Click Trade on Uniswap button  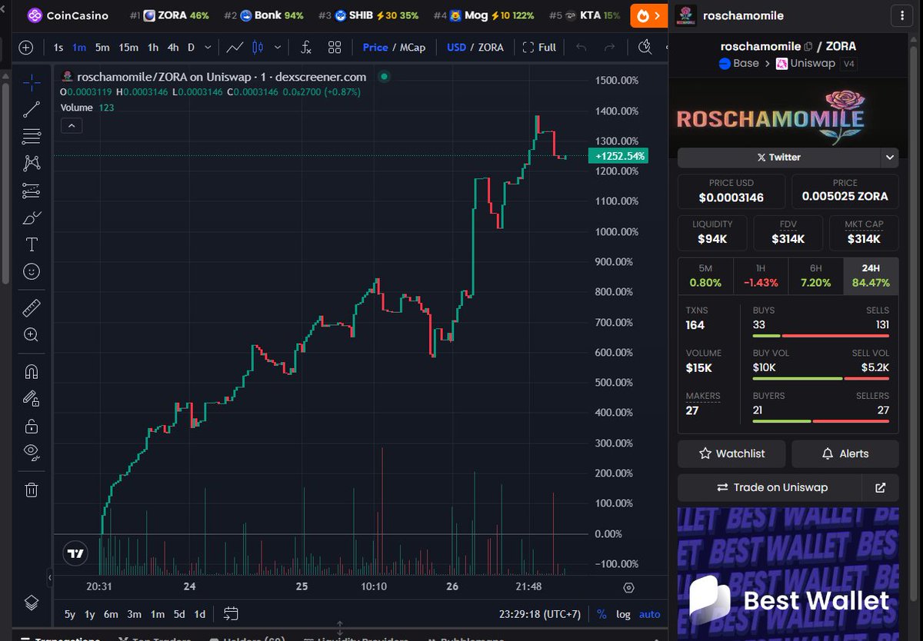click(771, 487)
